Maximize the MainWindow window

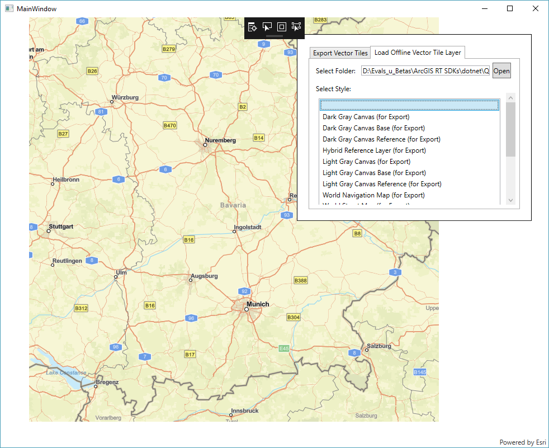coord(510,8)
